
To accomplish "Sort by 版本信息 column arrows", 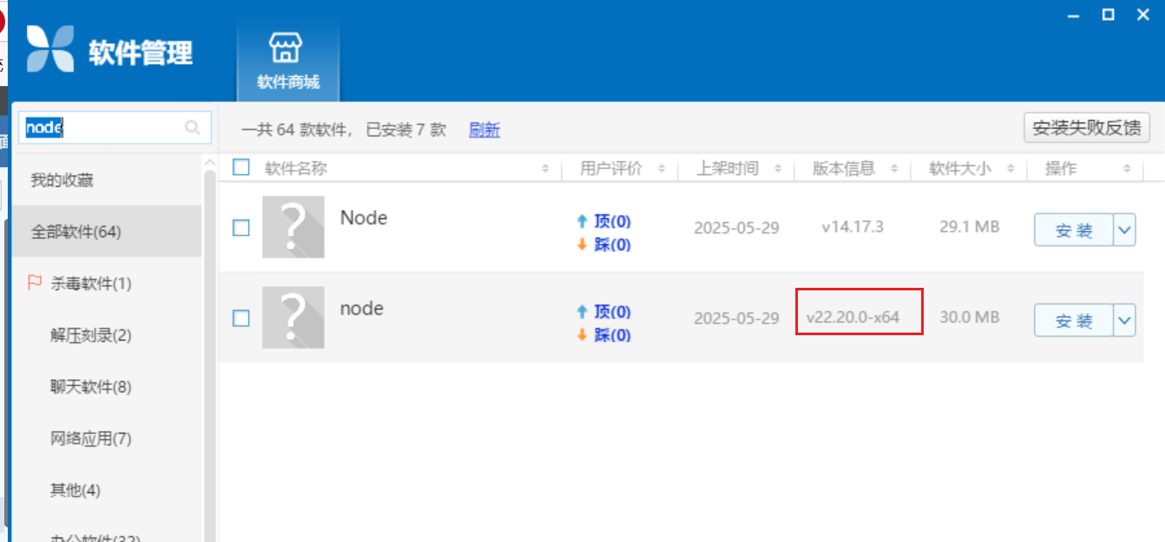I will [x=894, y=169].
